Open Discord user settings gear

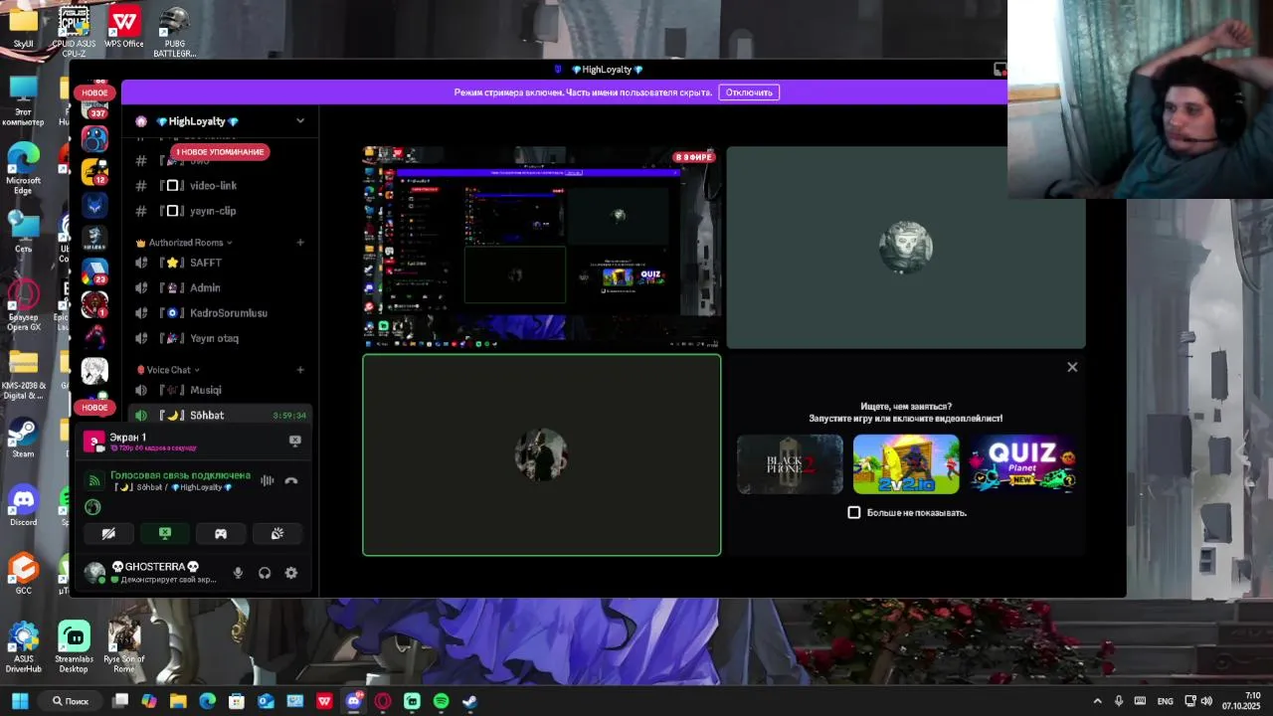tap(291, 573)
